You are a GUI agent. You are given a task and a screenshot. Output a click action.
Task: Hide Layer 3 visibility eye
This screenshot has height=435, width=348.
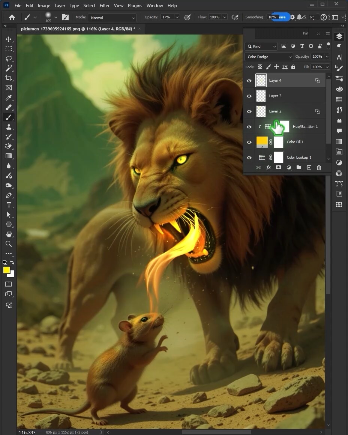[x=249, y=96]
